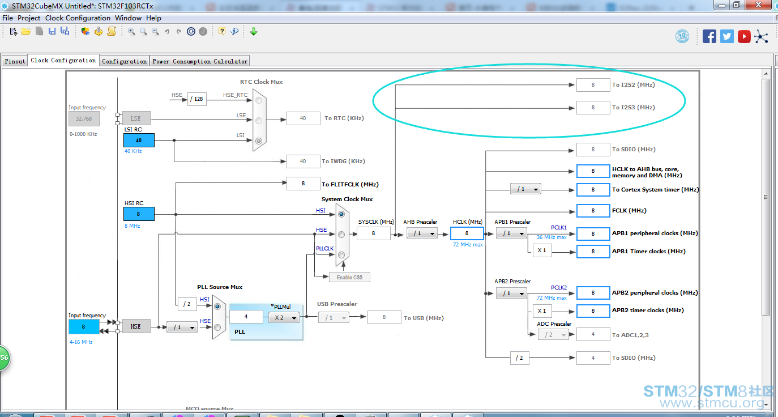Viewport: 778px width, 417px height.
Task: Click the info speech bubble toolbar icon
Action: (234, 32)
